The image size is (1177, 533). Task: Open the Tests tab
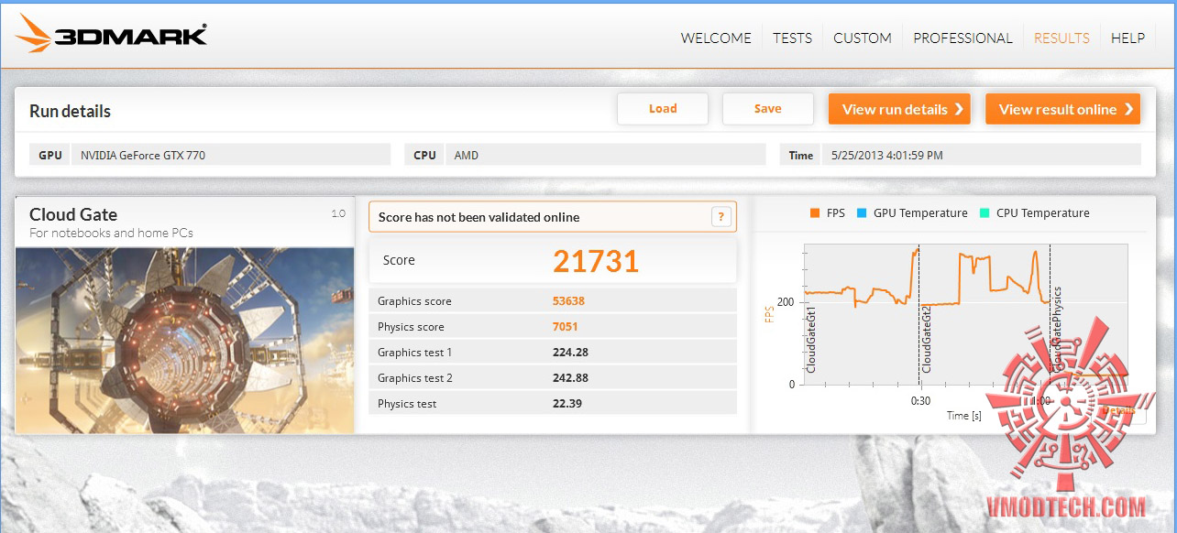point(792,38)
